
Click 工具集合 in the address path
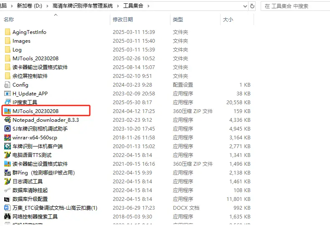[x=133, y=6]
